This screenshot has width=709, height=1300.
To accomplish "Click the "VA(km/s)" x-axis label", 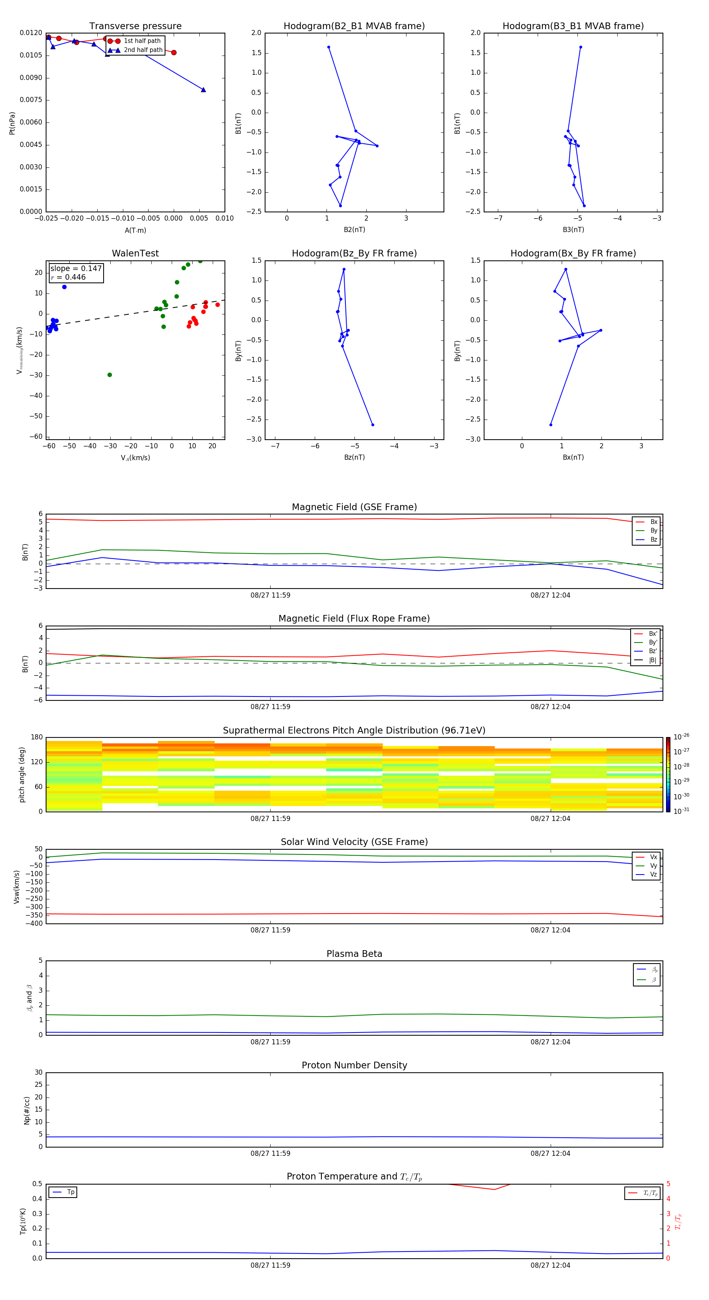I will 135,458.
